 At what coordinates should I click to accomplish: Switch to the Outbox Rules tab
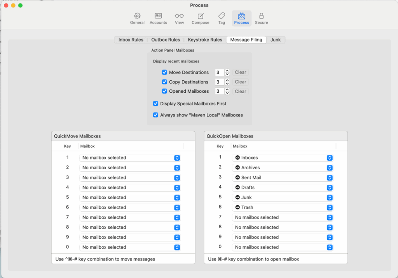click(166, 40)
